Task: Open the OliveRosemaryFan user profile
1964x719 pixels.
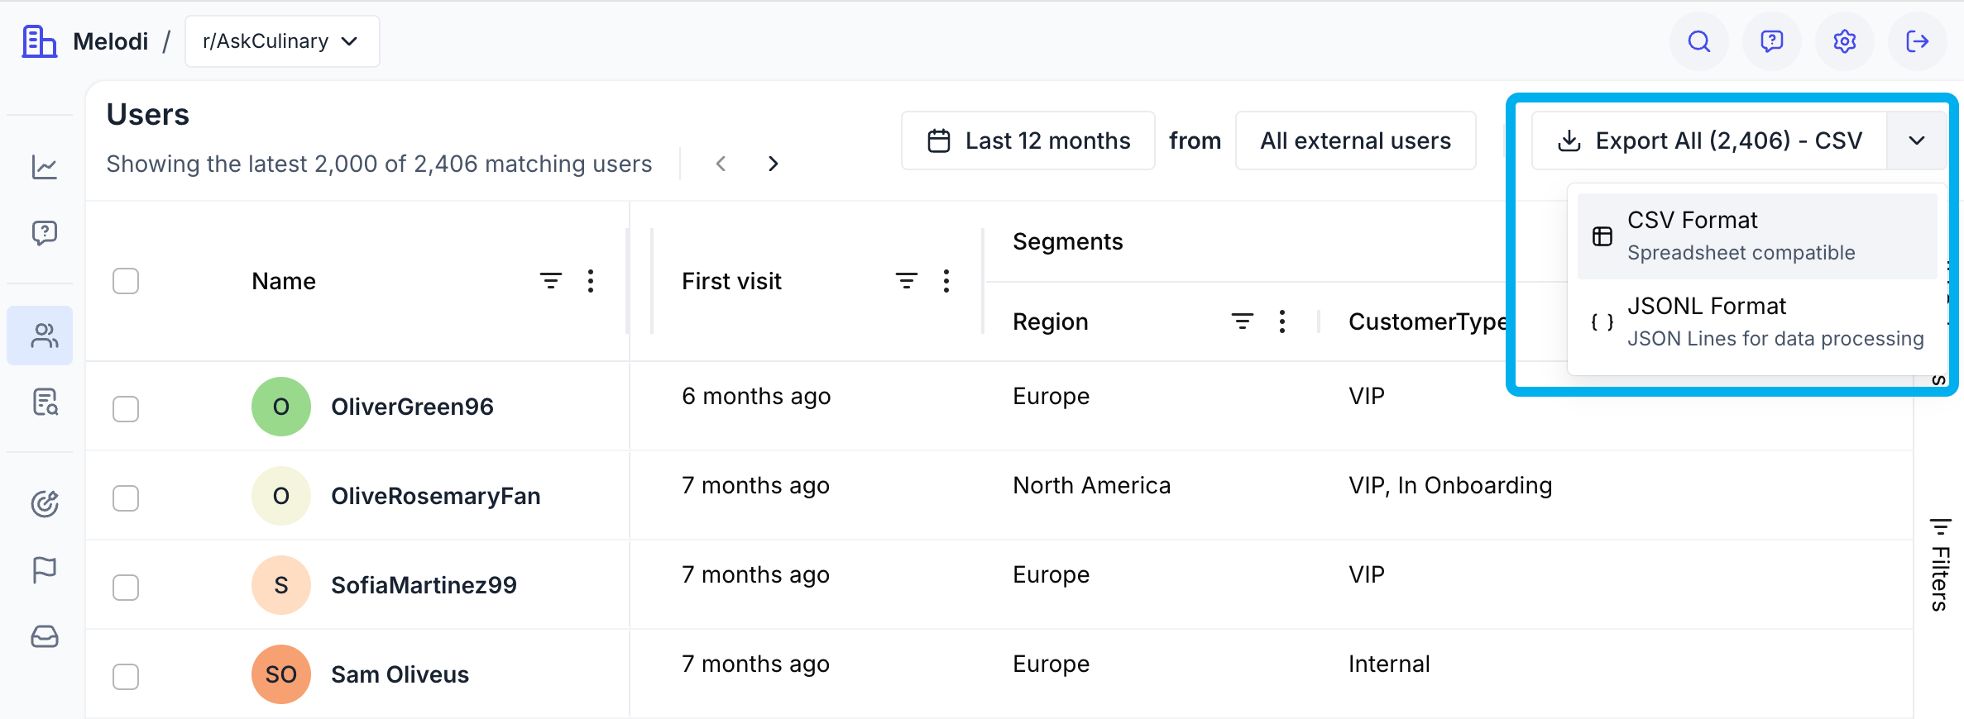Action: [x=435, y=496]
